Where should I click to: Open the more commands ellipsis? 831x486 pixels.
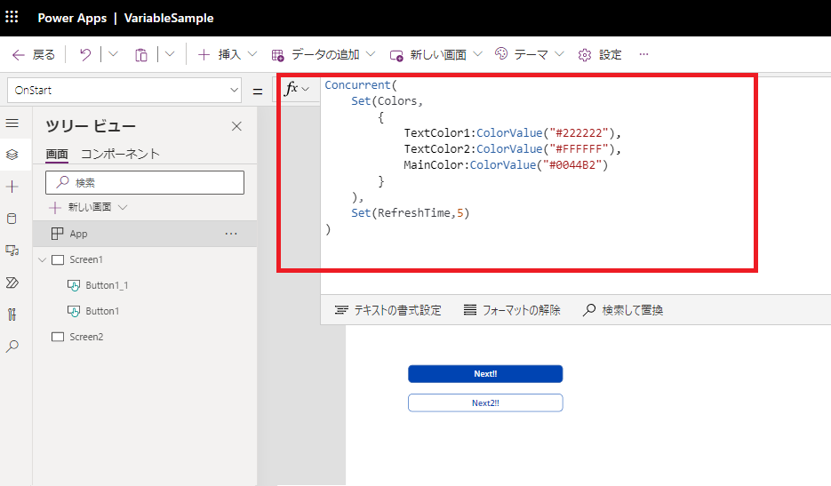(644, 54)
